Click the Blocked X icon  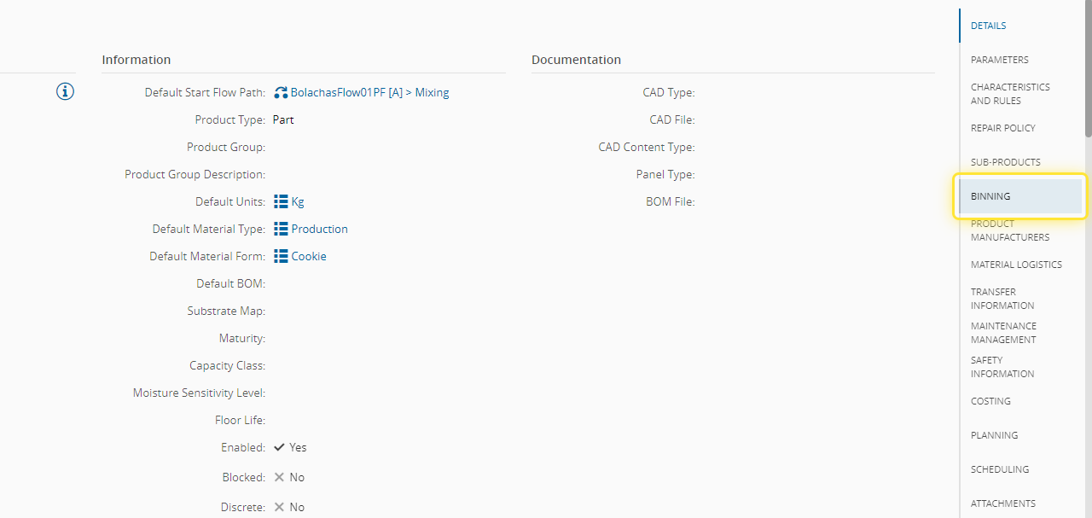[279, 477]
